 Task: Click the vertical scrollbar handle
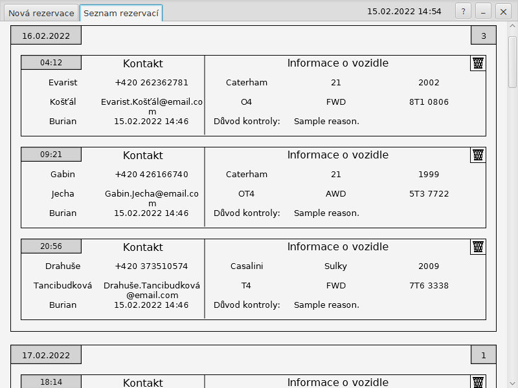513,61
